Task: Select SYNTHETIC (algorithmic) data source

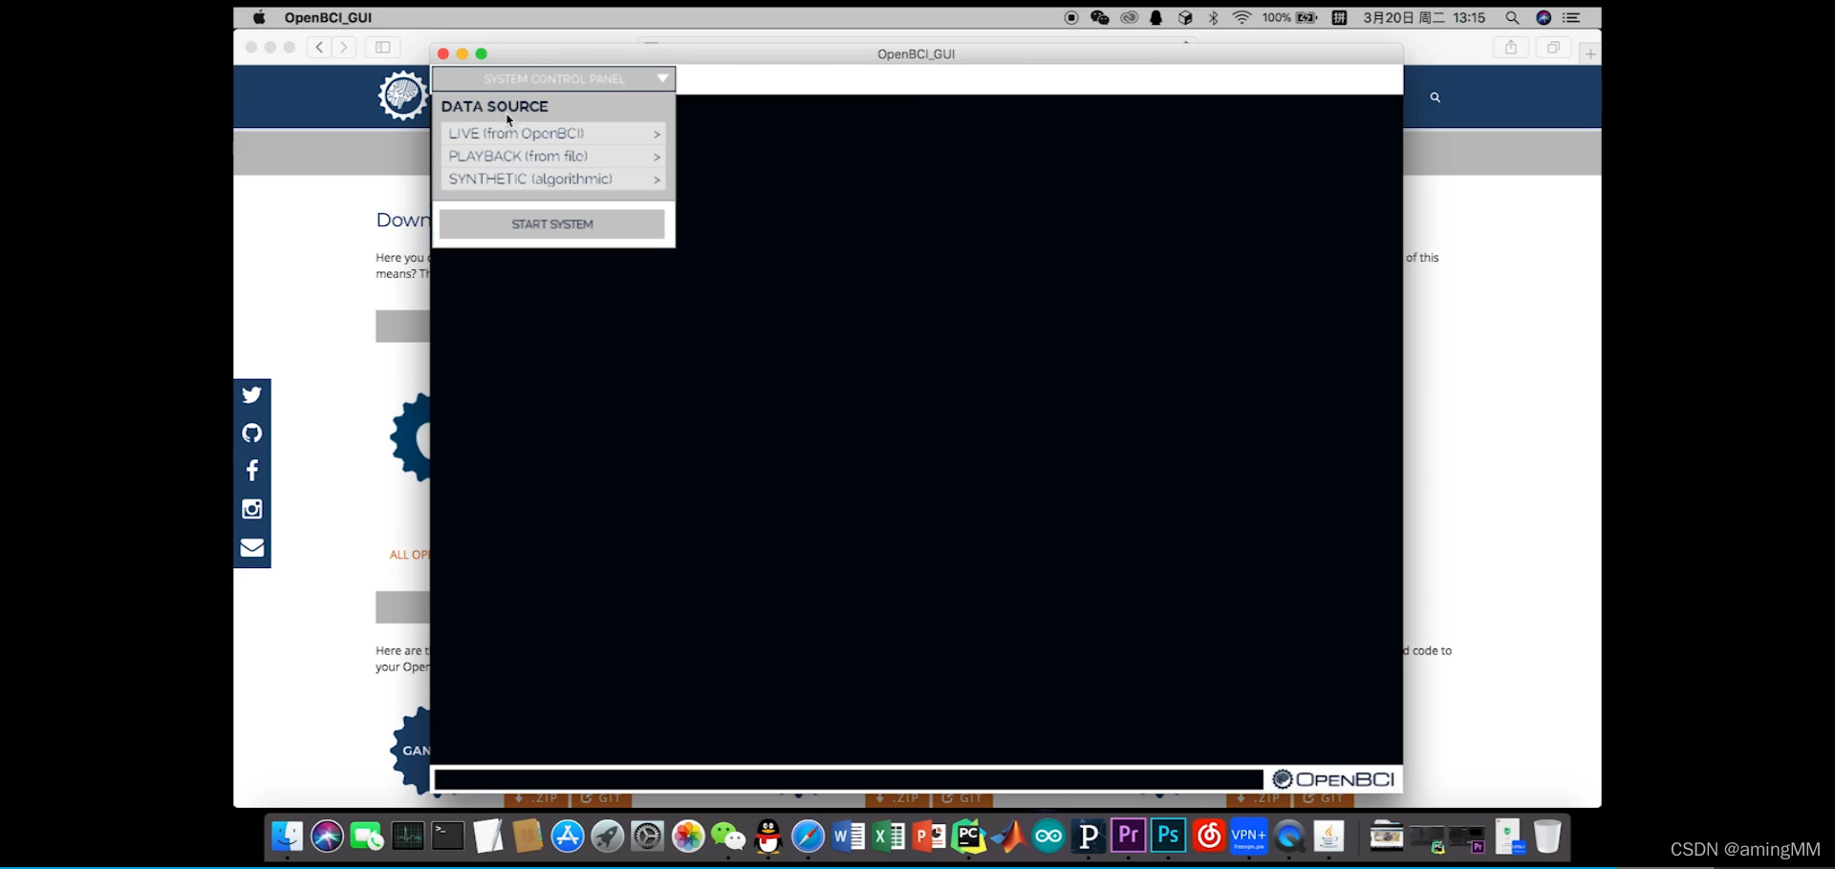Action: coord(553,180)
